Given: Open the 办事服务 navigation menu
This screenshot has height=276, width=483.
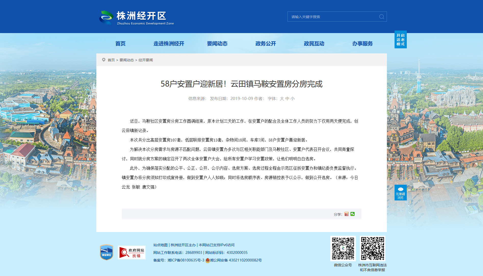Looking at the screenshot, I should (362, 44).
